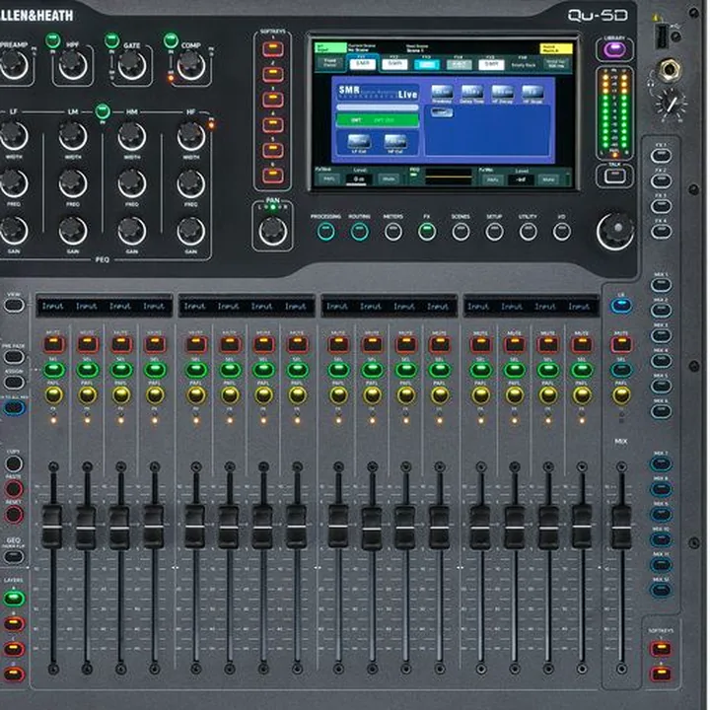Mute the first input channel
The image size is (710, 710).
point(53,344)
